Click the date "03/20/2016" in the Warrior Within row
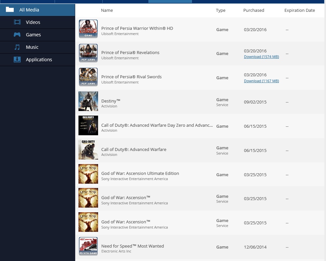326x261 pixels. 255,29
